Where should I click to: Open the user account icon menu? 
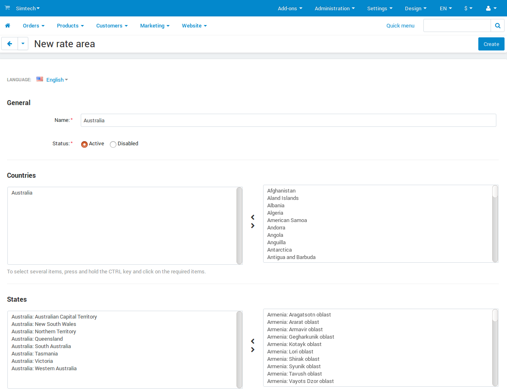[x=491, y=8]
